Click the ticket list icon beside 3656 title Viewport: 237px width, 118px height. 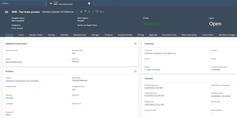(x=6, y=12)
